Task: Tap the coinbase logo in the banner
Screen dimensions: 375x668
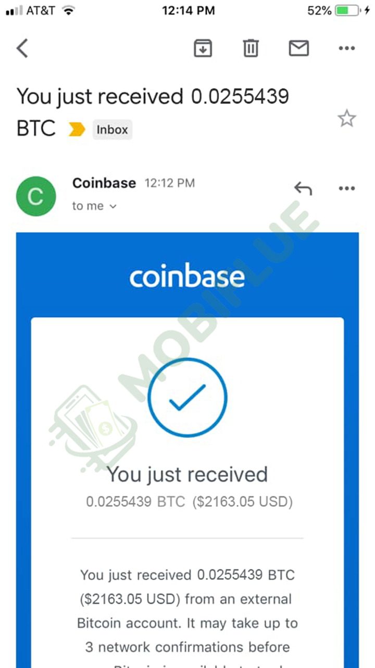Action: click(187, 277)
